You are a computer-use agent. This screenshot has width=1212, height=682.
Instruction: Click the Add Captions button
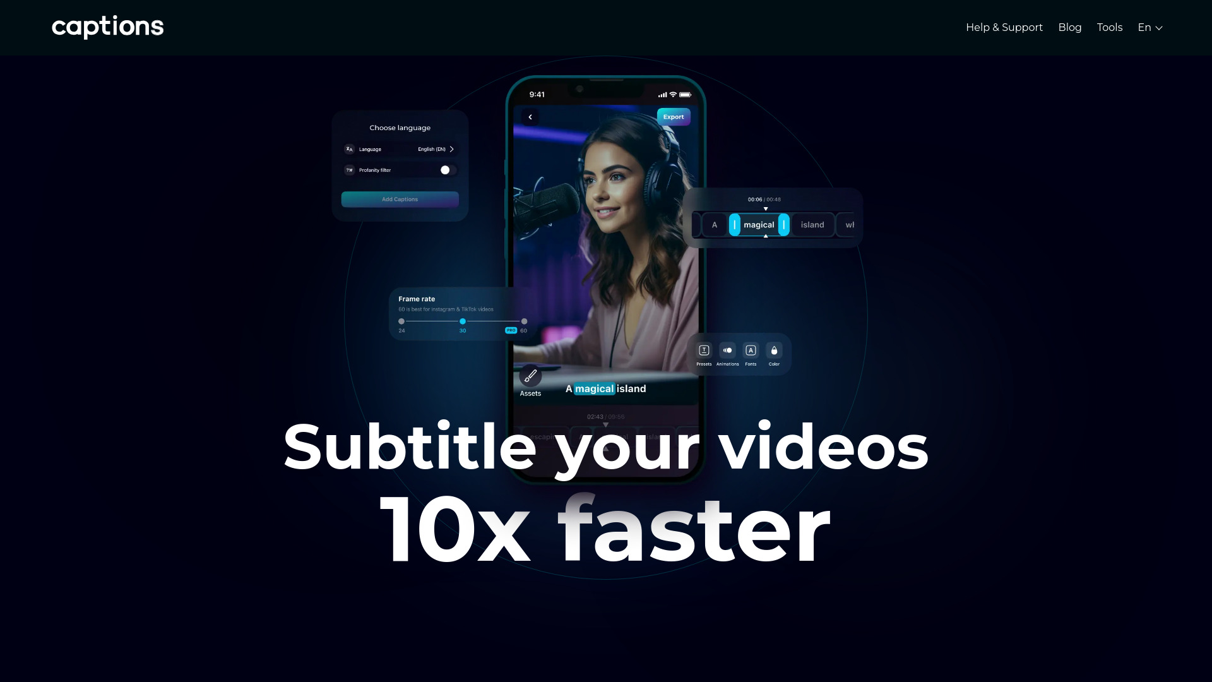400,200
